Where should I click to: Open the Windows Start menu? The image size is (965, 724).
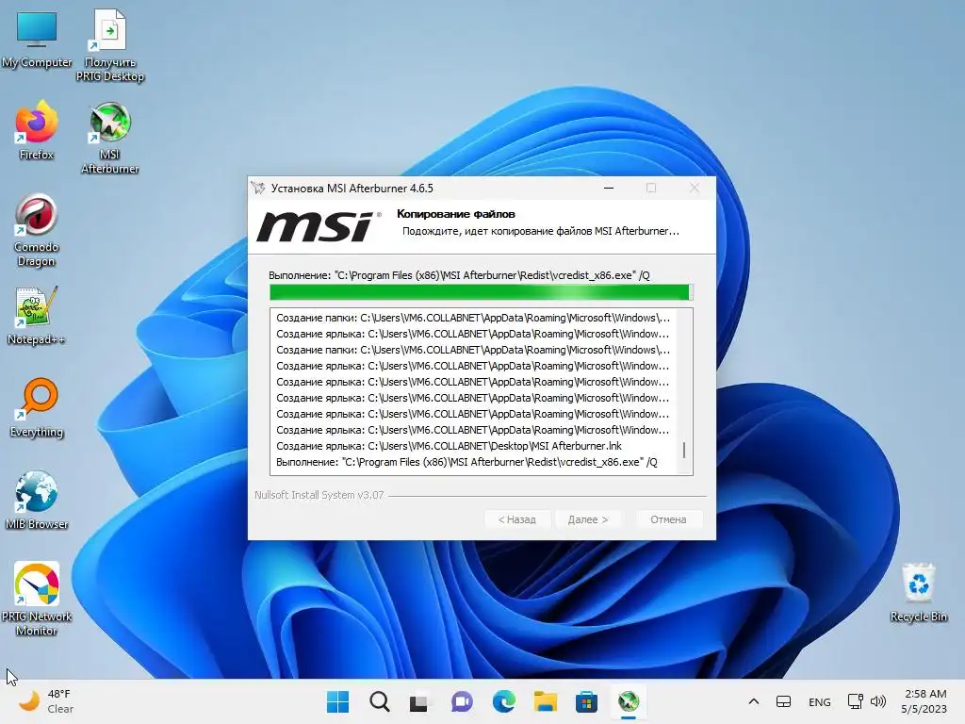337,701
